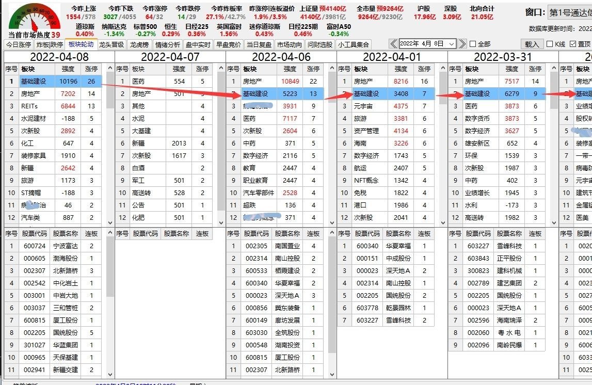The width and height of the screenshot is (592, 385).
Task: Click 连板 column header in 2022-04-08 stock list
Action: click(x=91, y=234)
